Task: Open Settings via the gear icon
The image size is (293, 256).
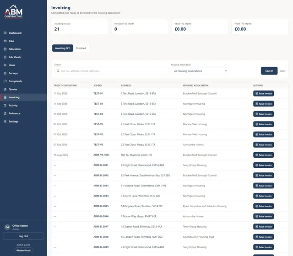Action: pos(5,121)
